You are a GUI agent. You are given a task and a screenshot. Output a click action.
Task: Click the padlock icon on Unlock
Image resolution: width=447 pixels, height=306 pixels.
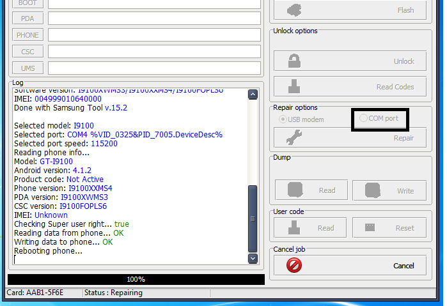click(x=294, y=61)
